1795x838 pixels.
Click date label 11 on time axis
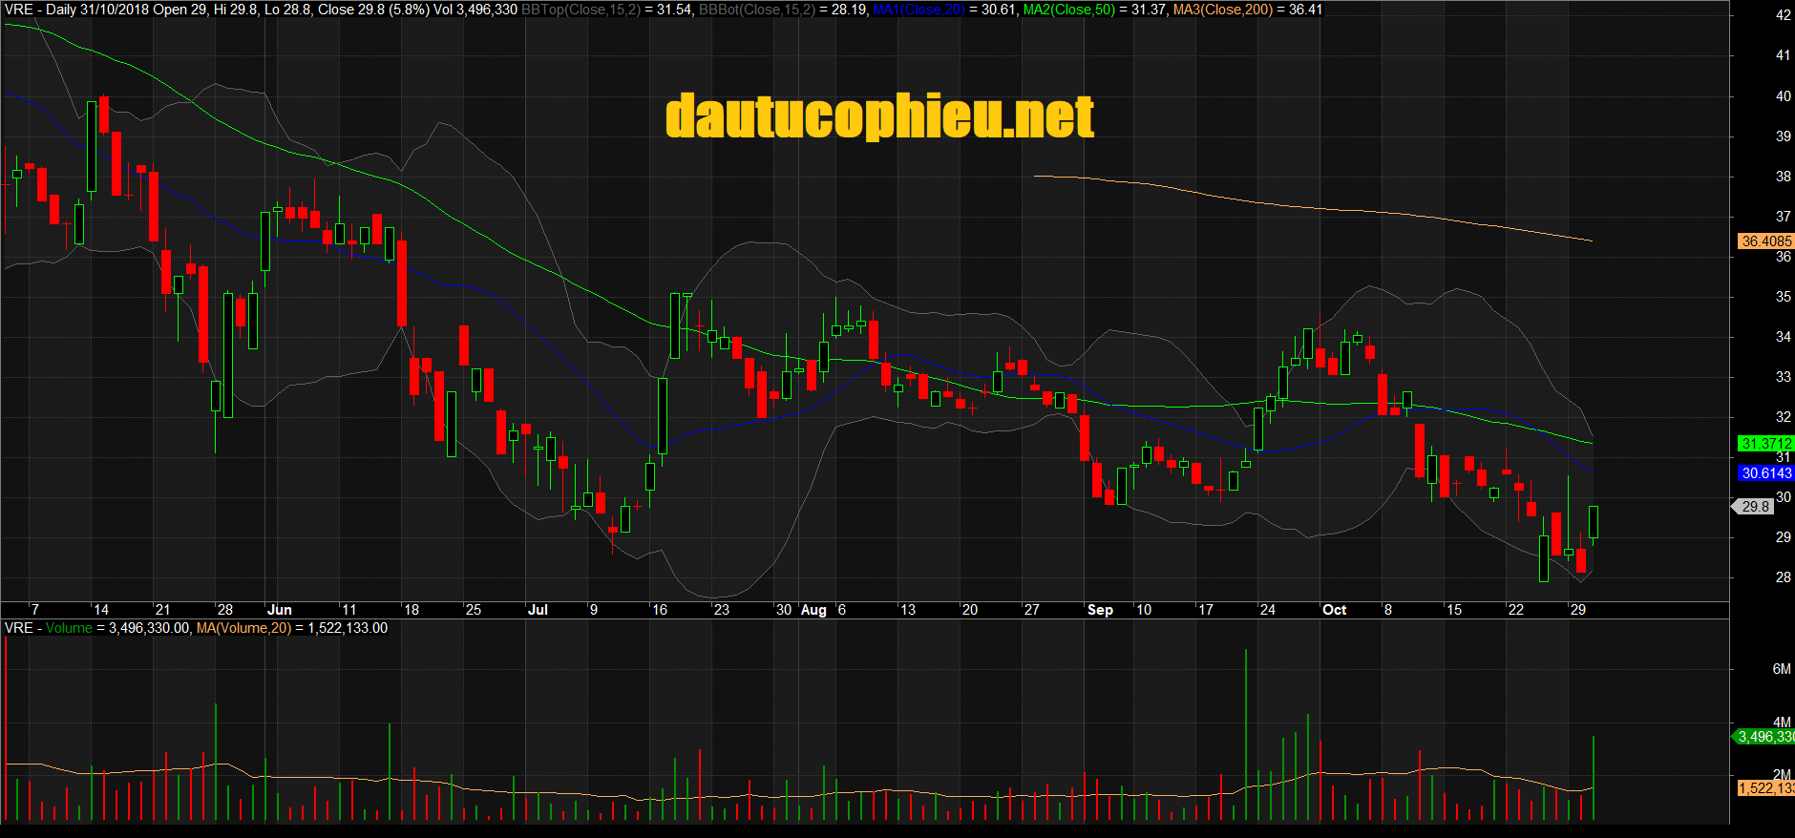(348, 610)
